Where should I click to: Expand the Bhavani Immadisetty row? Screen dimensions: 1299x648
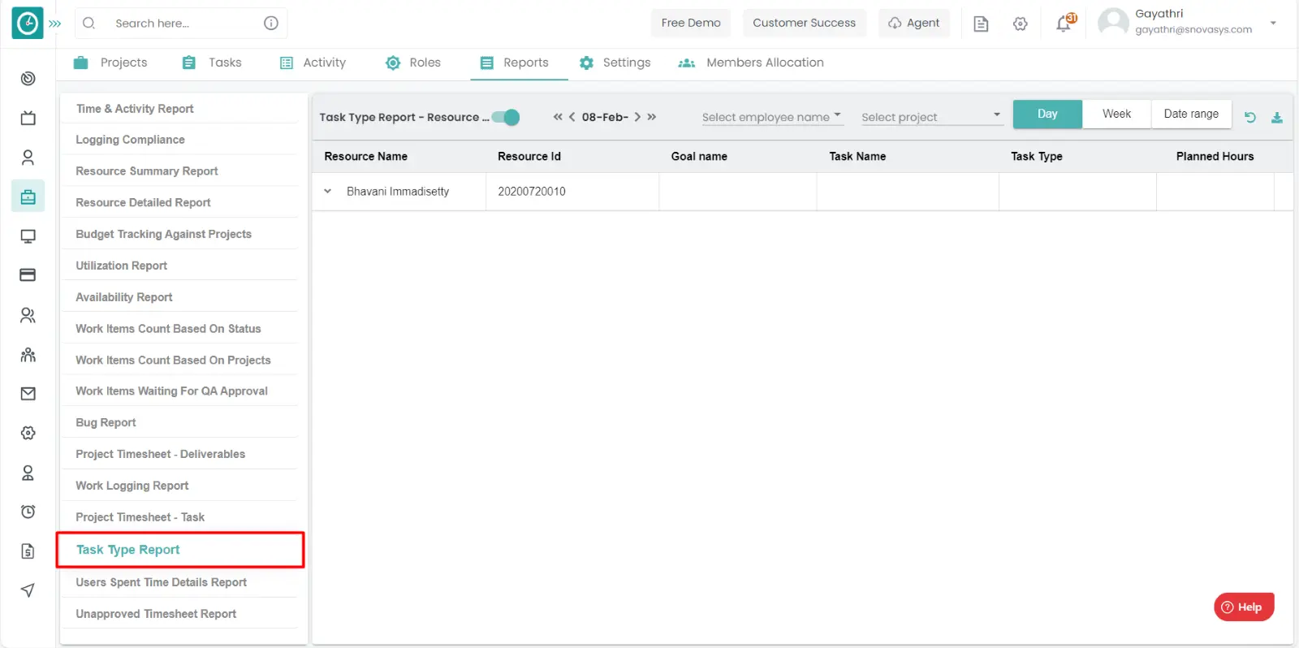tap(328, 192)
